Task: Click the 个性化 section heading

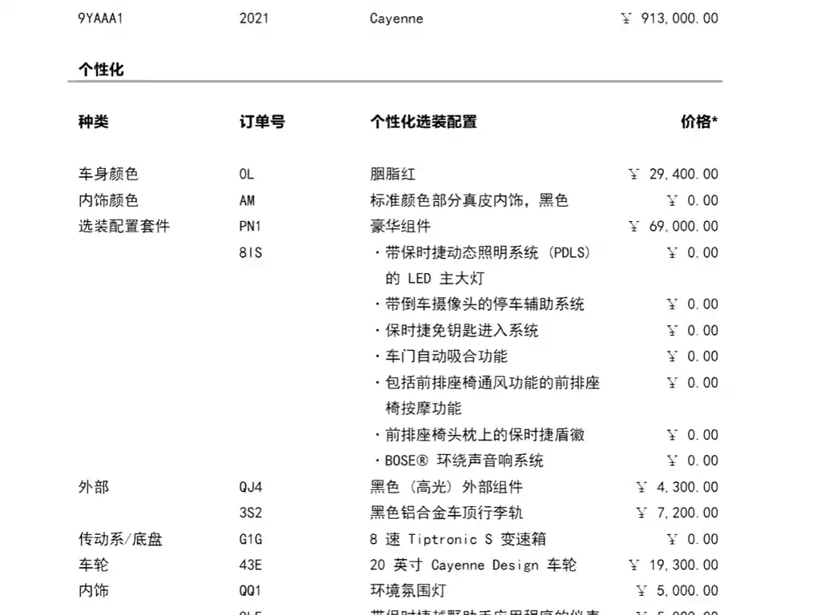Action: [x=101, y=69]
